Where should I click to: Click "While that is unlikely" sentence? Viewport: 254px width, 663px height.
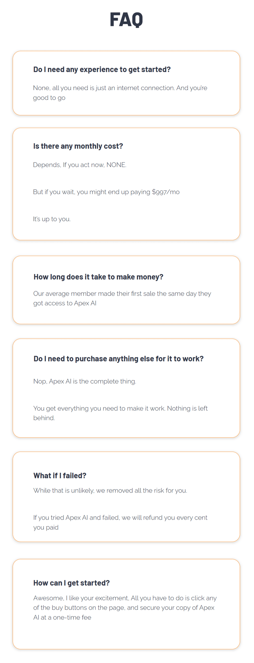tap(110, 490)
